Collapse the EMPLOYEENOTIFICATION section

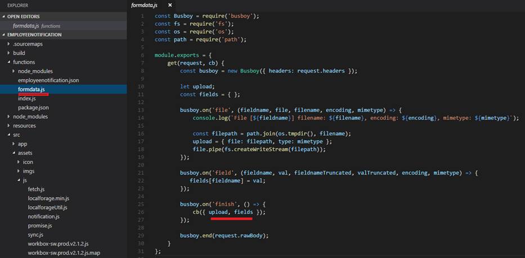[4, 34]
